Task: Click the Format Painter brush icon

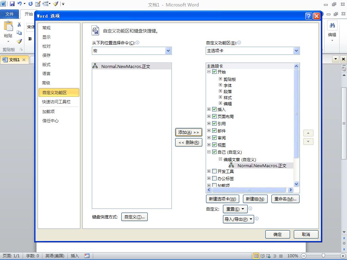Action: [19, 41]
